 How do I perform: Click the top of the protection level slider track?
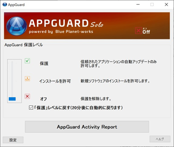click(x=12, y=62)
